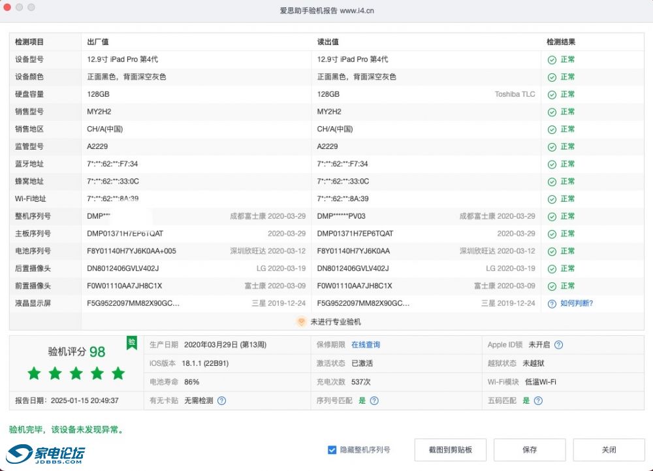Screen dimensions: 653x471
Task: Click the help icon beside 序列号匹配 是
Action: click(x=374, y=400)
